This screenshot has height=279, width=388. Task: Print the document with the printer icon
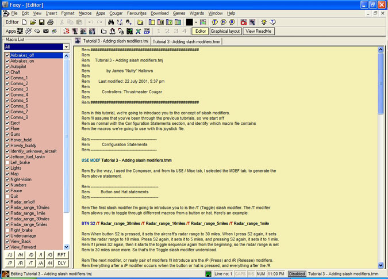pos(50,22)
